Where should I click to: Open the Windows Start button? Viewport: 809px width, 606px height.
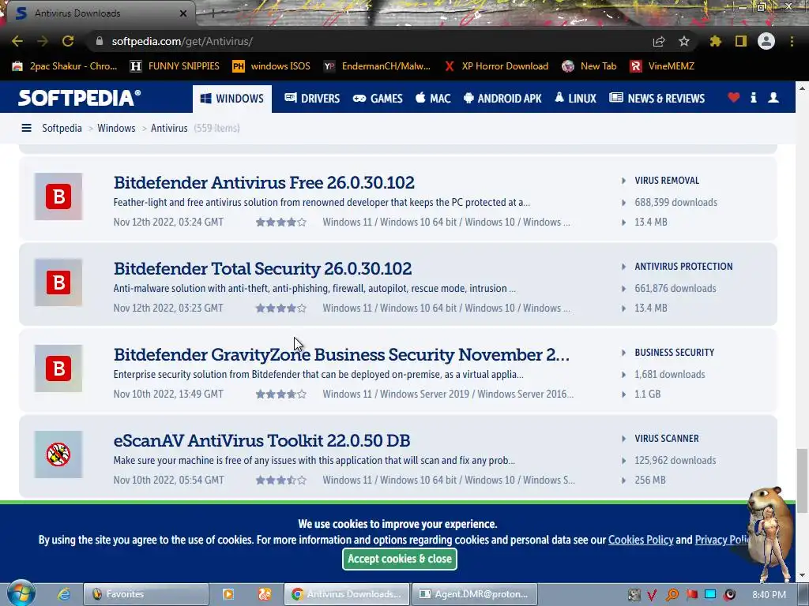tap(21, 593)
